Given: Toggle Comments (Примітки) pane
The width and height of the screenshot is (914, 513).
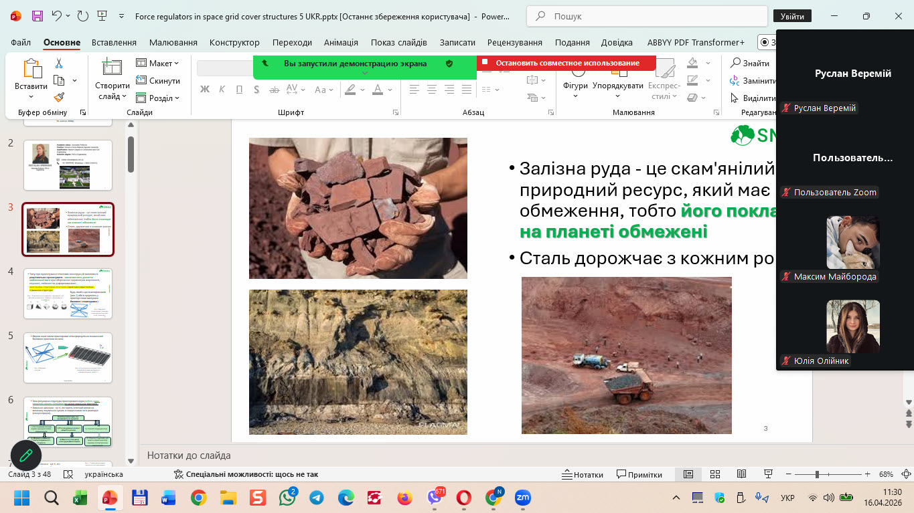Looking at the screenshot, I should [x=639, y=475].
